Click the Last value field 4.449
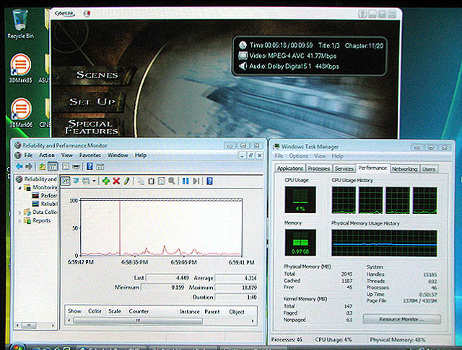462x350 pixels. tap(168, 278)
